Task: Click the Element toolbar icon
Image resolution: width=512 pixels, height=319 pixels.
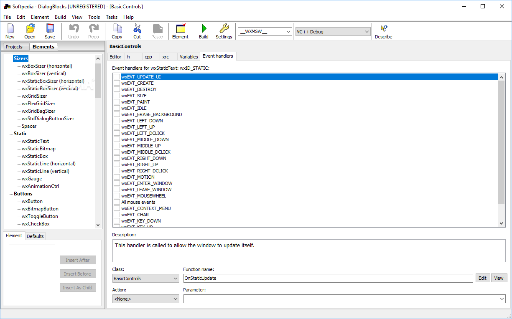Action: click(x=181, y=28)
